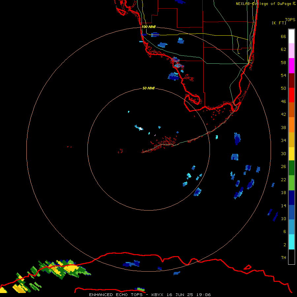Click the 30 legend value
This screenshot has height=297, width=297.
point(283,153)
